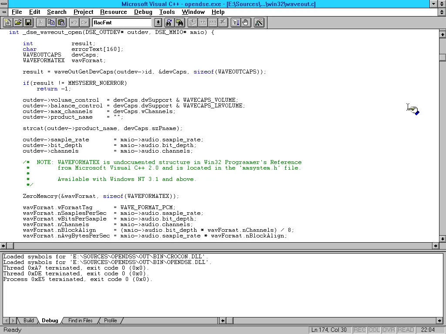Open the document control menu box
Screen dimensions: 446x334
pyautogui.click(x=3, y=12)
